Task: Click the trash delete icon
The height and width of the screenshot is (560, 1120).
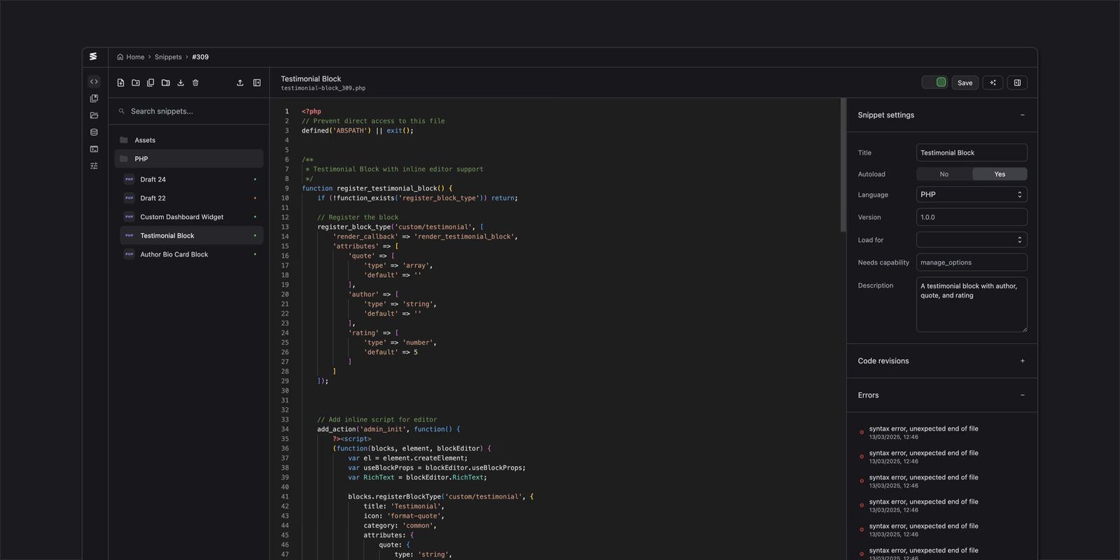Action: tap(195, 83)
